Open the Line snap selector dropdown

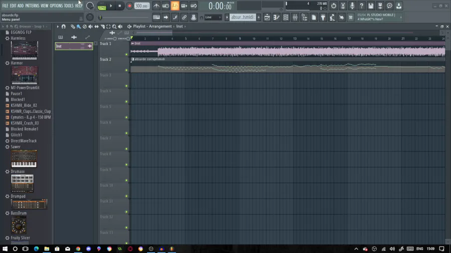point(213,17)
